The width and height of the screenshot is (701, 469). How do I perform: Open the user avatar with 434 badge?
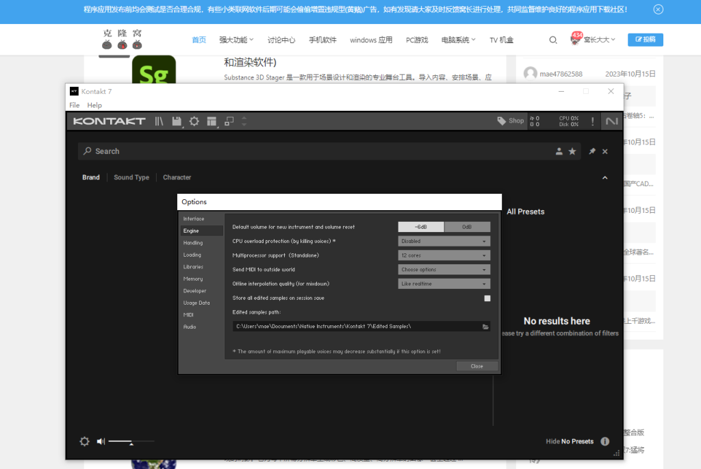pos(576,39)
